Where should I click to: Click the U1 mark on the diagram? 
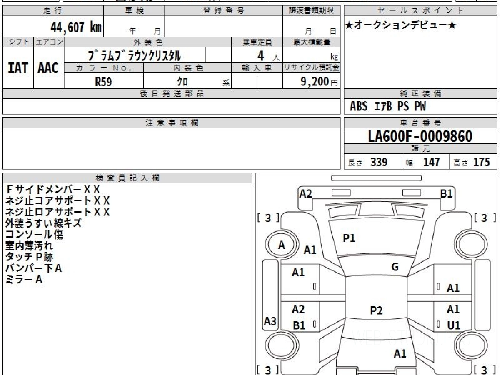453,325
